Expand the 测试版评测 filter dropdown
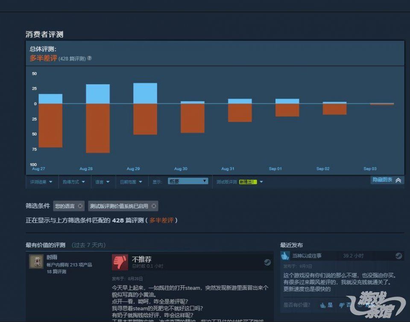The height and width of the screenshot is (322, 410). pyautogui.click(x=240, y=182)
